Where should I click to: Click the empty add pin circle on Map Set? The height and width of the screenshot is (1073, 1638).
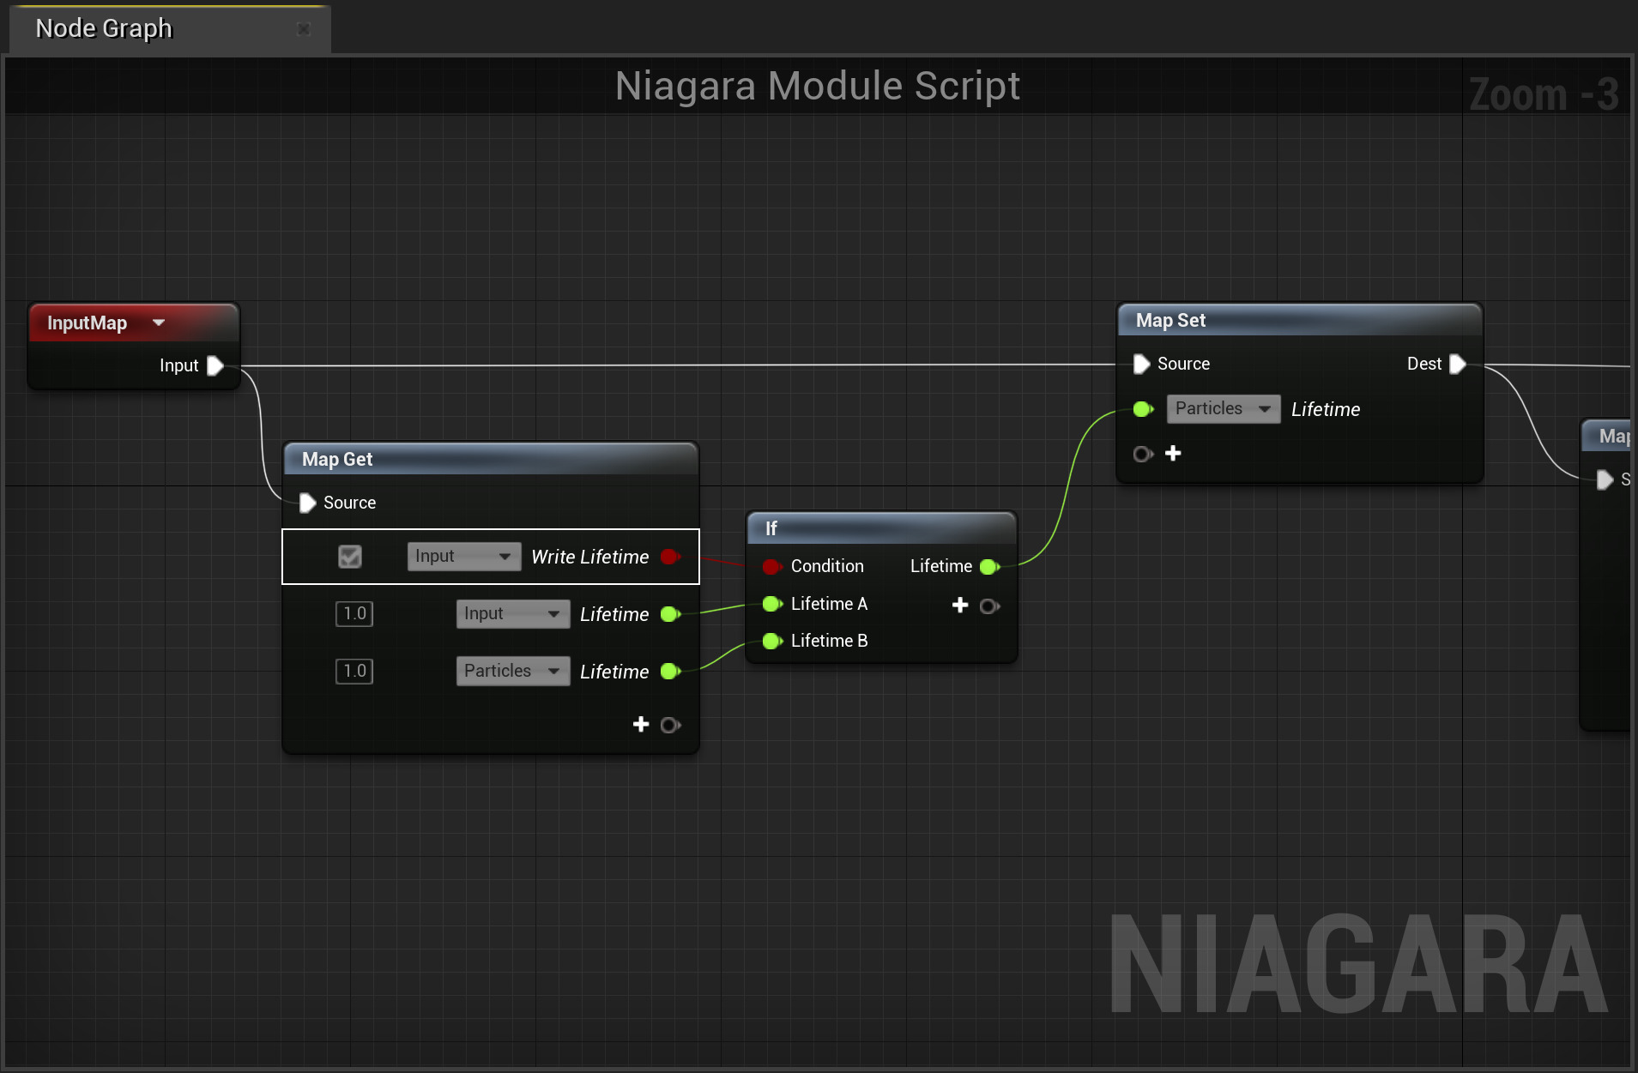point(1143,454)
